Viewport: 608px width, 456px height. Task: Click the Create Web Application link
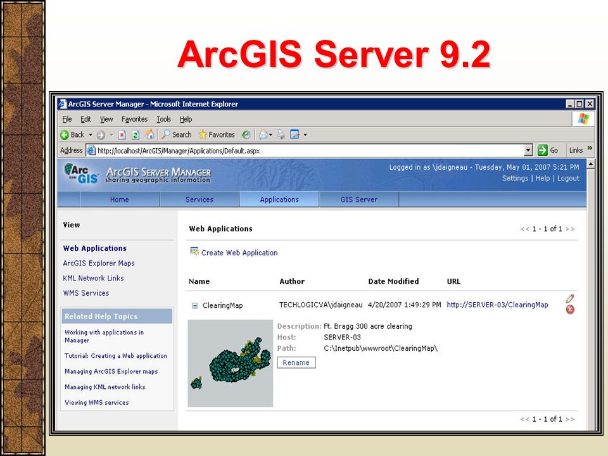[x=239, y=253]
